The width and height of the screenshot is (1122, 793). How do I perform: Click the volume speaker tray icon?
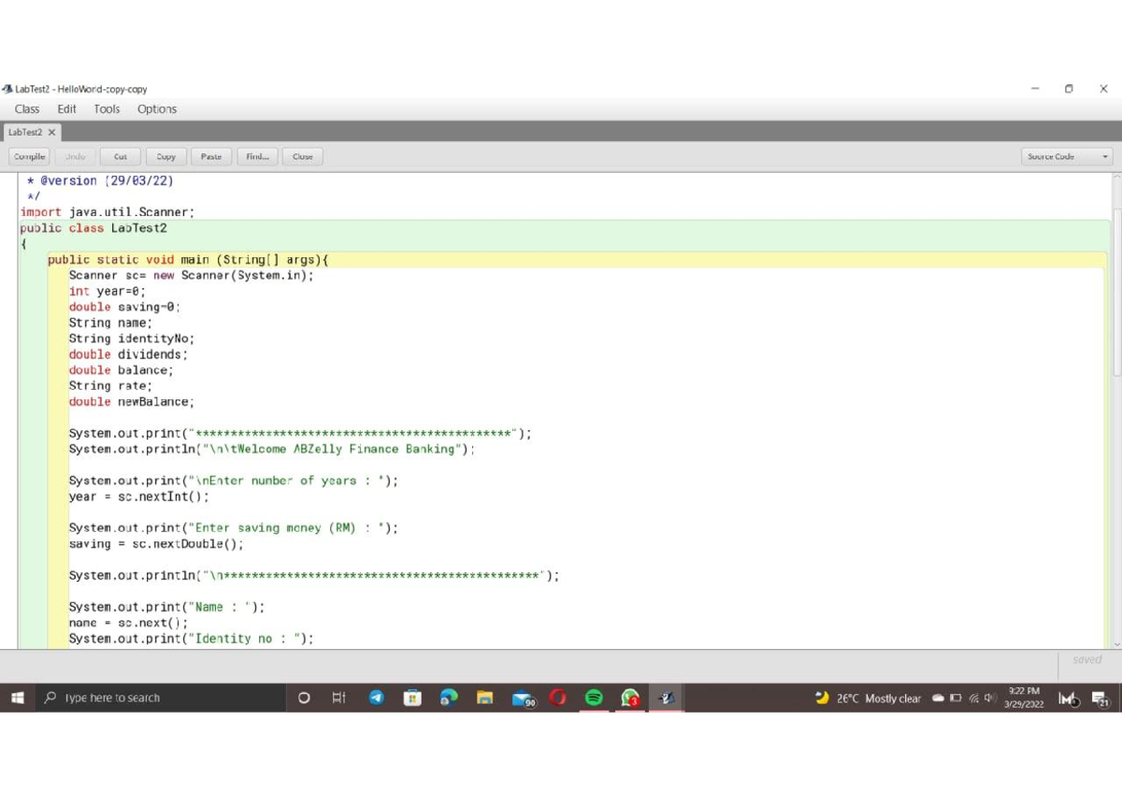coord(988,699)
